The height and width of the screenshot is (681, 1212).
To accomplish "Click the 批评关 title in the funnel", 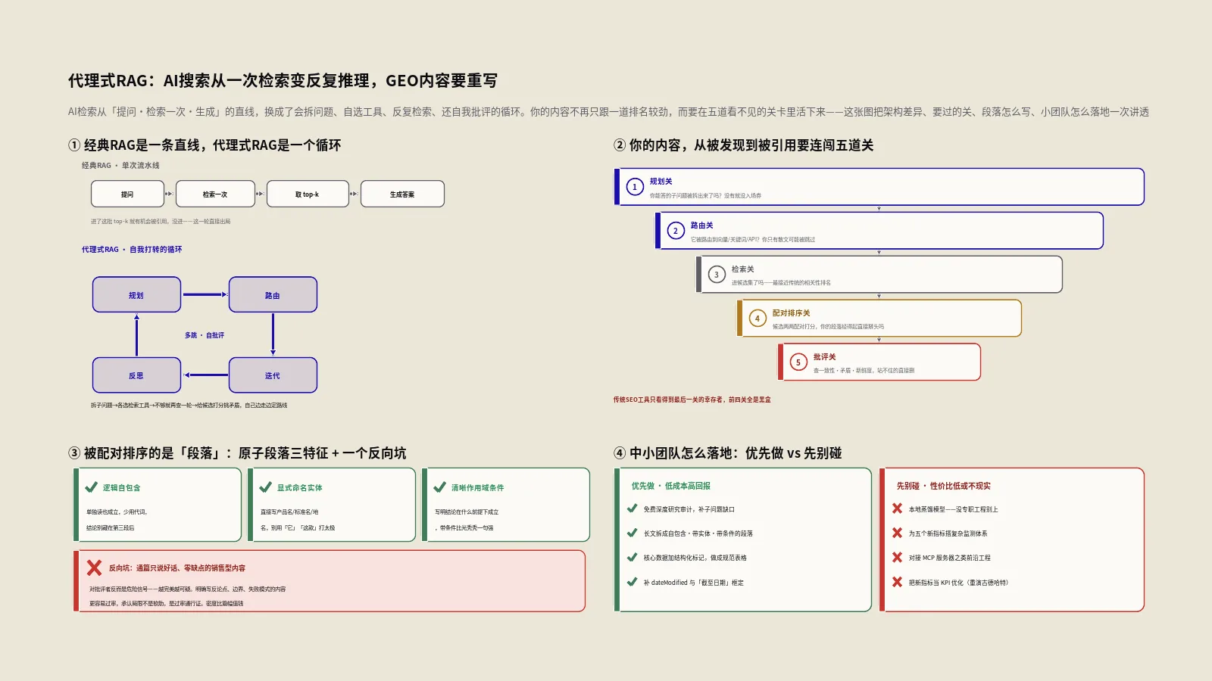I will [824, 357].
